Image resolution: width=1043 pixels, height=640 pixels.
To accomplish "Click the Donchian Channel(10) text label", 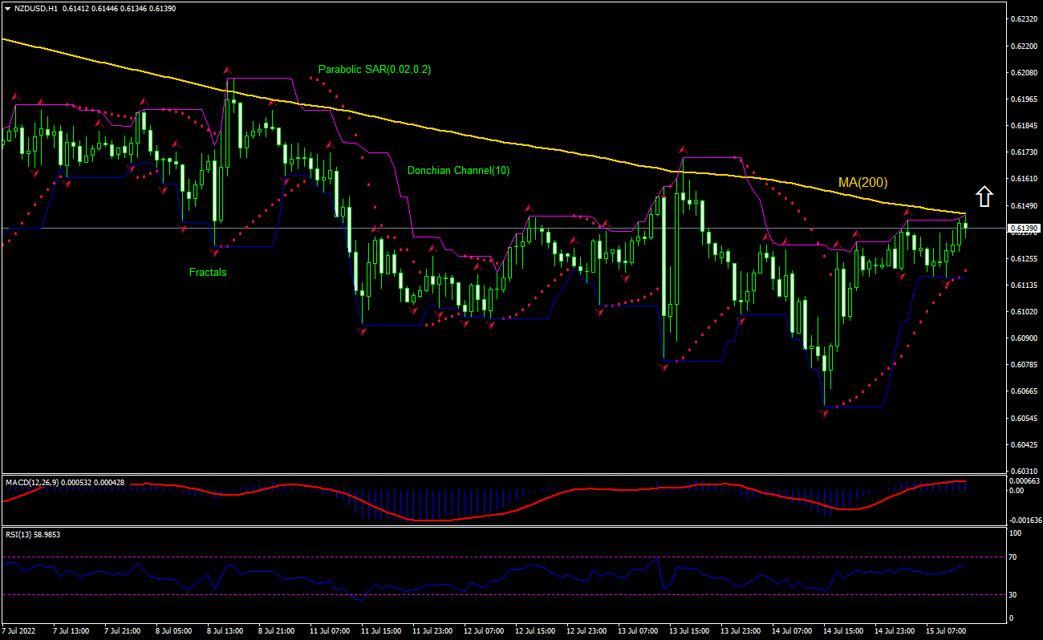I will click(458, 170).
